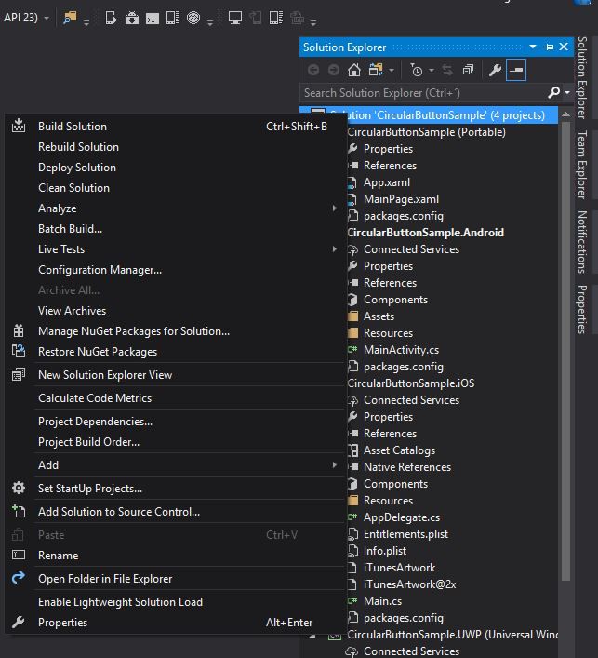Open Add submenu

click(x=175, y=465)
